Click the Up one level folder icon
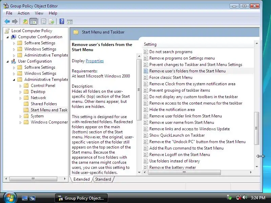Viewport: 271px width, 203px height. tap(25, 22)
